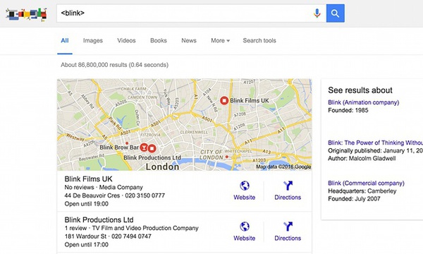Open Blink Films UK website globe icon
This screenshot has height=254, width=423.
click(x=245, y=186)
